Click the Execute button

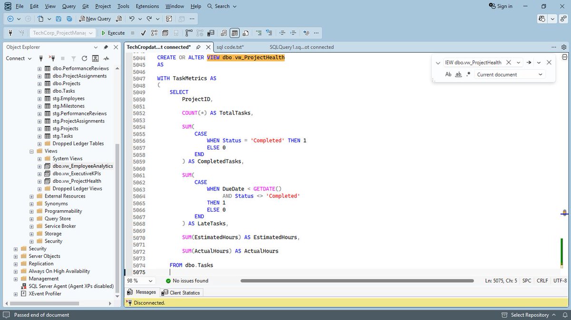tap(113, 33)
